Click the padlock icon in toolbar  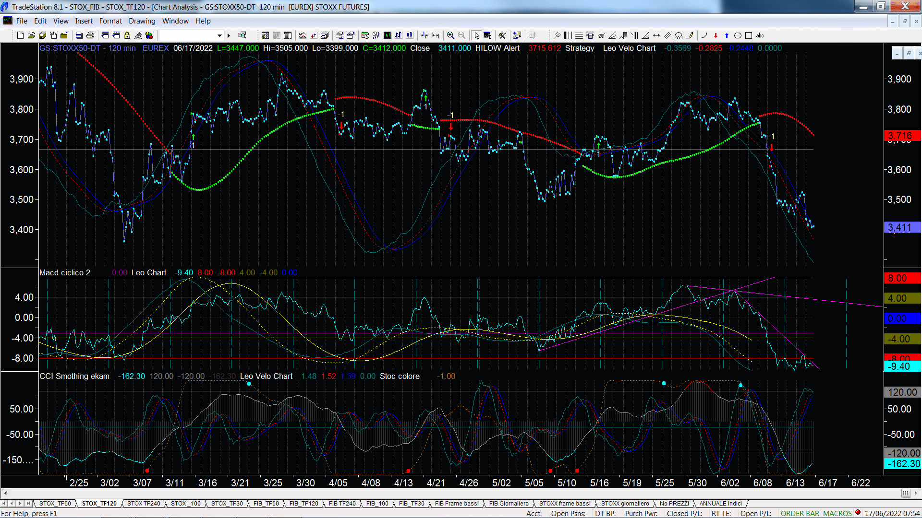[x=127, y=35]
